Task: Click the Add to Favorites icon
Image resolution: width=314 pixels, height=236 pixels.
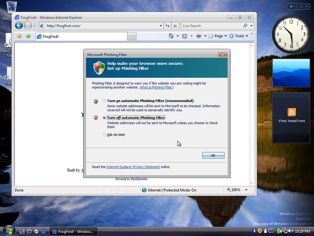Action: 28,36
